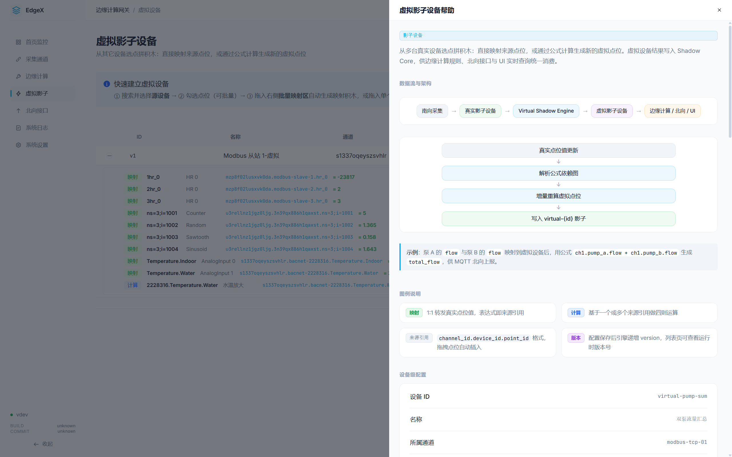This screenshot has height=457, width=732.
Task: Open 系统设置 gear icon
Action: (19, 145)
